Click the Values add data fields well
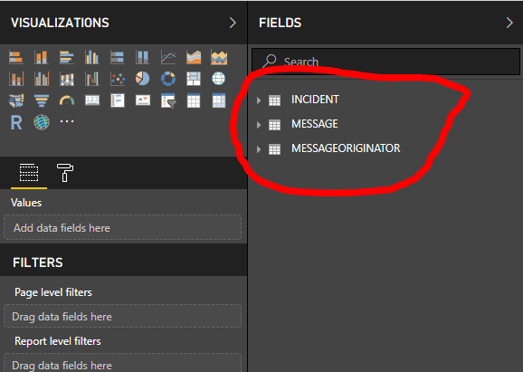 coord(122,227)
